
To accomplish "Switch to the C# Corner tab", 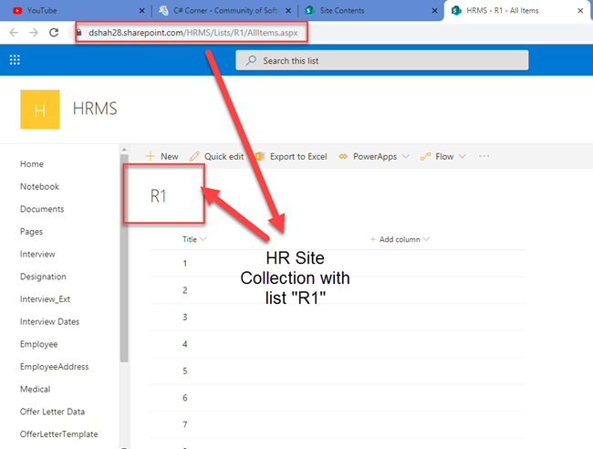I will [x=225, y=11].
